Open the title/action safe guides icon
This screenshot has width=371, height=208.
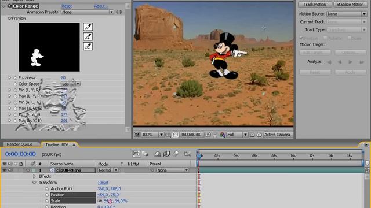[168, 135]
